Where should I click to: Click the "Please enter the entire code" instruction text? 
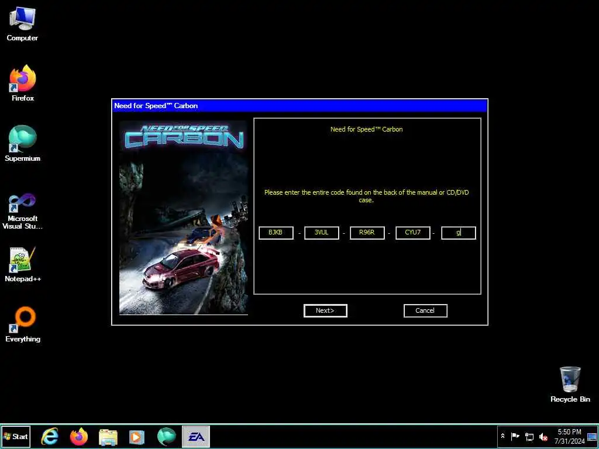pyautogui.click(x=366, y=196)
